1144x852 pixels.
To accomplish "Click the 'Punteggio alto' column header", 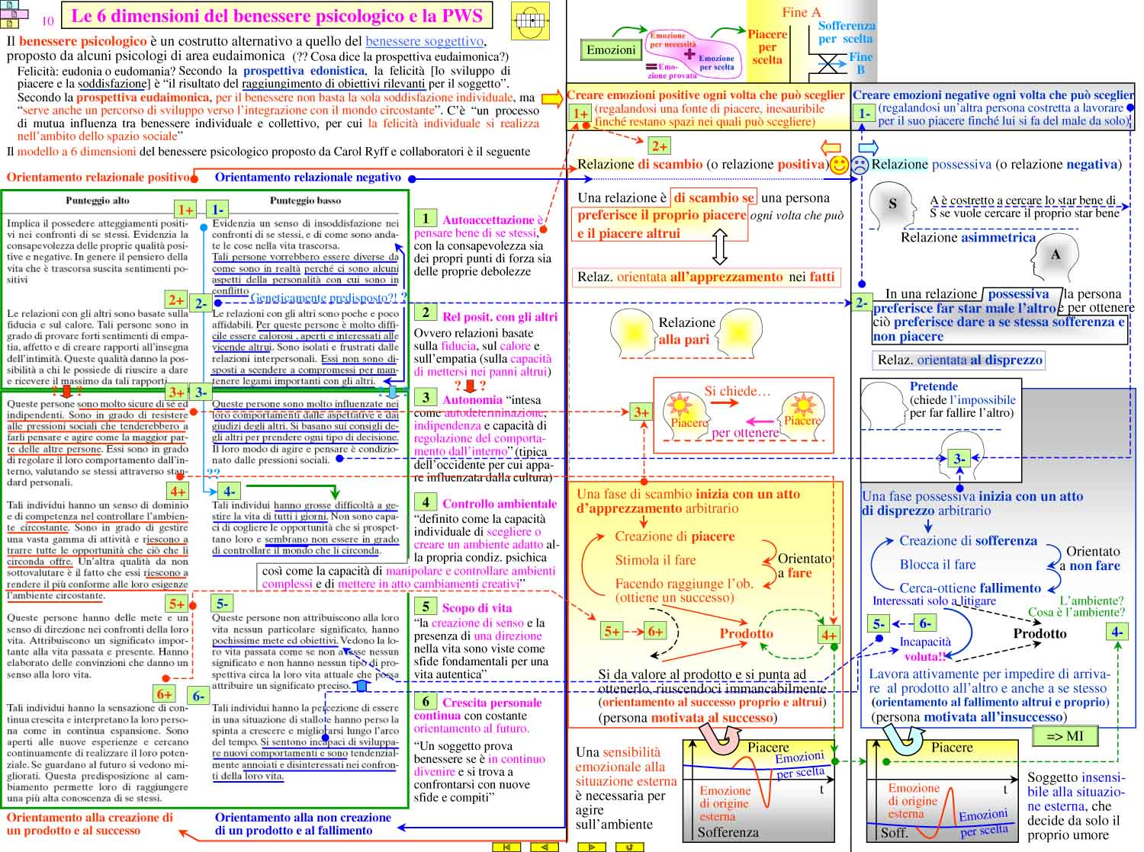I will (97, 200).
